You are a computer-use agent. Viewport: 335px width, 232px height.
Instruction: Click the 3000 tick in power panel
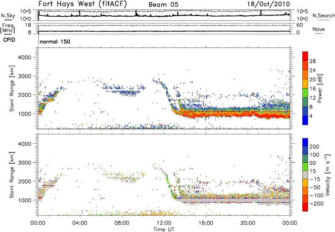pyautogui.click(x=24, y=76)
